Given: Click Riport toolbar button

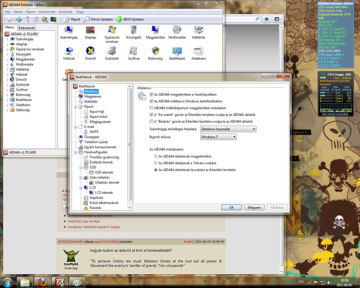Looking at the screenshot, I should 72,19.
